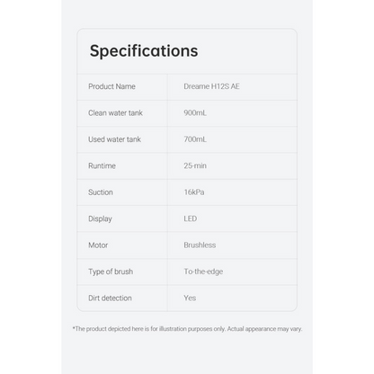Click the Brushless motor value
Viewport: 374px width, 374px height.
[x=200, y=245]
